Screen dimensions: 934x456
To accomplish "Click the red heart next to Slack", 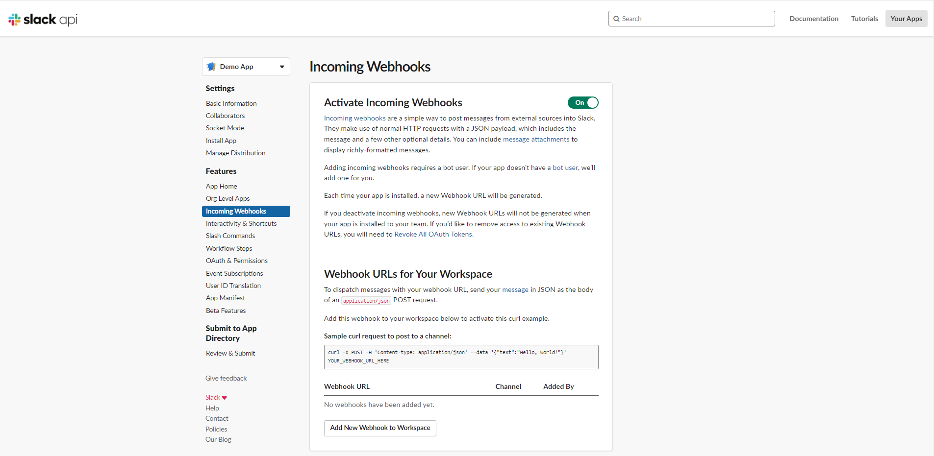I will pos(225,398).
